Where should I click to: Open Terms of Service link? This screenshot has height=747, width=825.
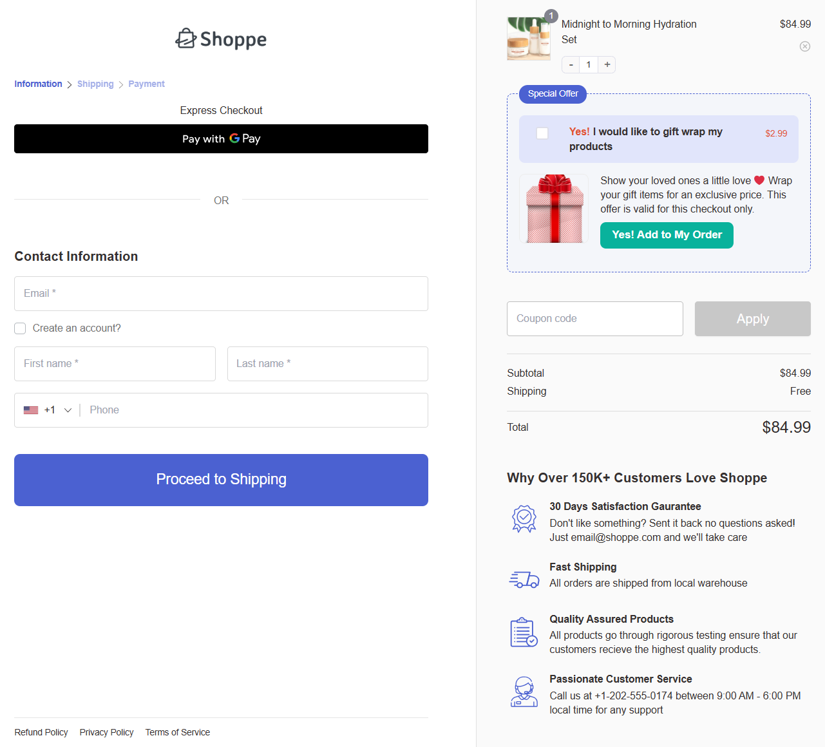click(178, 732)
